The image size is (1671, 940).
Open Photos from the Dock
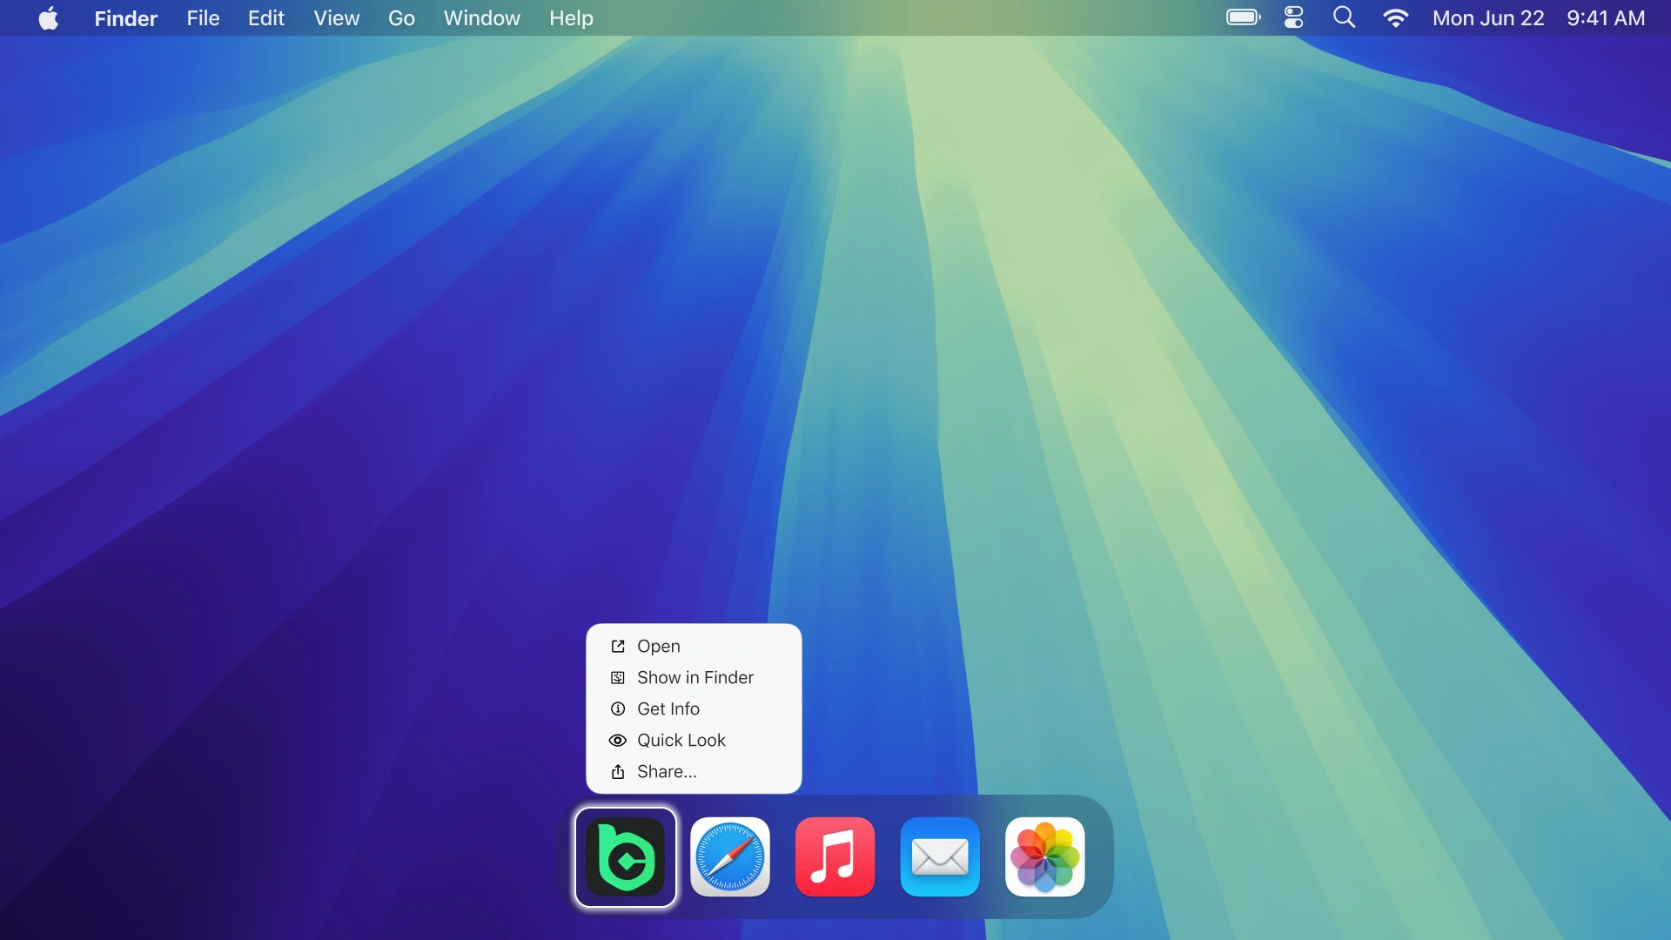click(x=1045, y=857)
